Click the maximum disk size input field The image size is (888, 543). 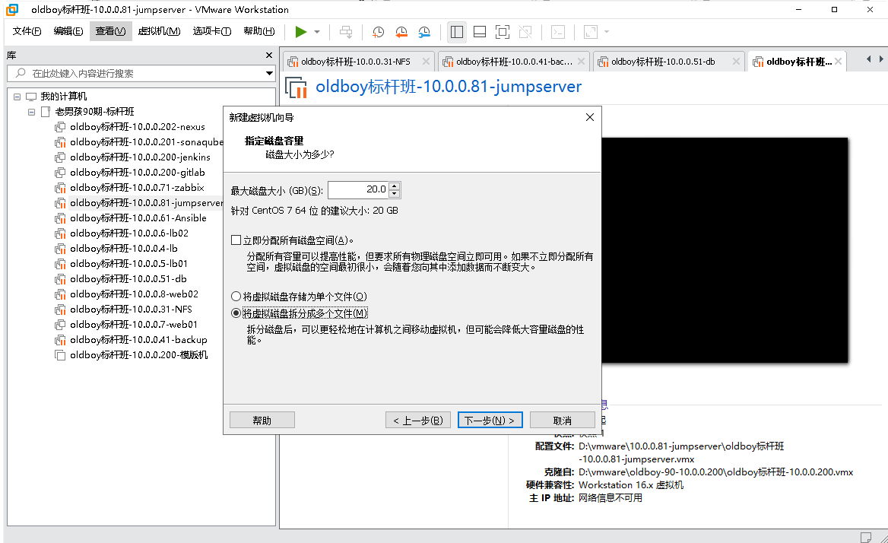(x=358, y=189)
